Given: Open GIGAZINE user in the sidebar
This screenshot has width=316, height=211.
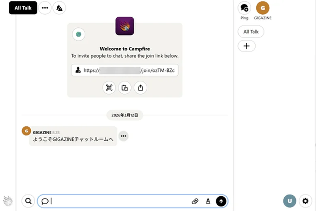Looking at the screenshot, I should click(263, 8).
